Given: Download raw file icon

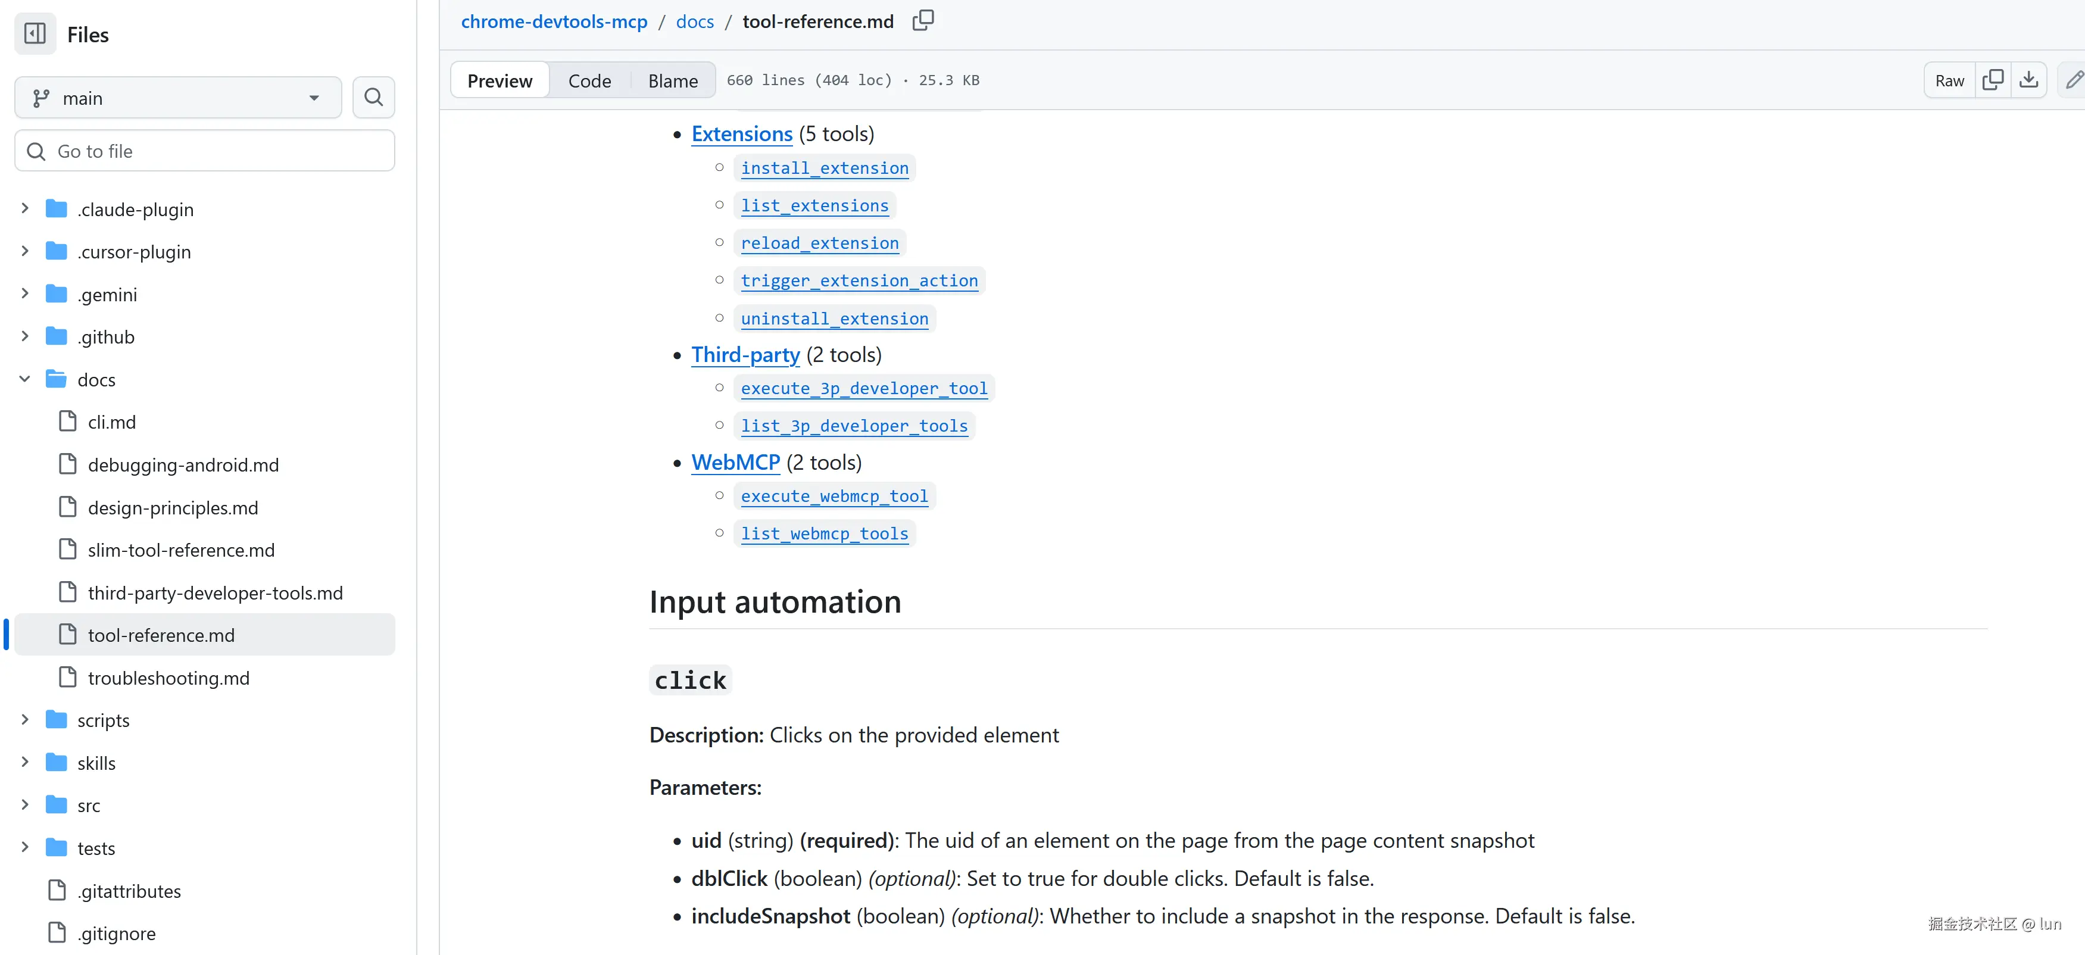Looking at the screenshot, I should tap(2028, 80).
